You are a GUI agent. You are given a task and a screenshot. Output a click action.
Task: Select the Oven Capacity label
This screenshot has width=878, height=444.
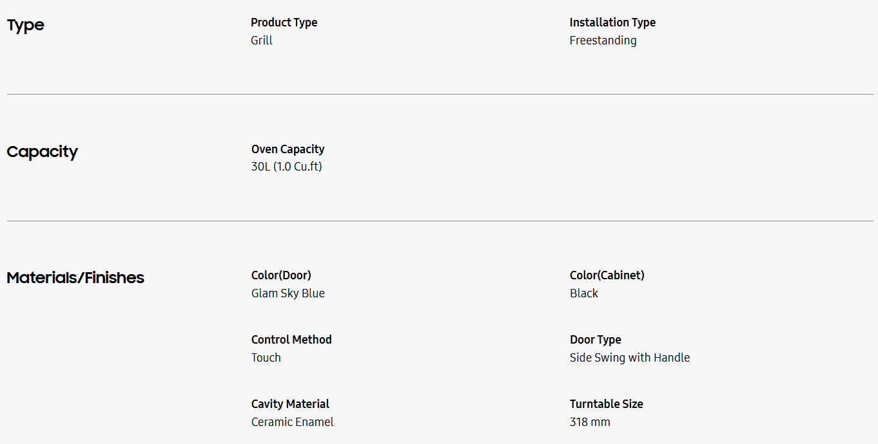[x=288, y=149]
